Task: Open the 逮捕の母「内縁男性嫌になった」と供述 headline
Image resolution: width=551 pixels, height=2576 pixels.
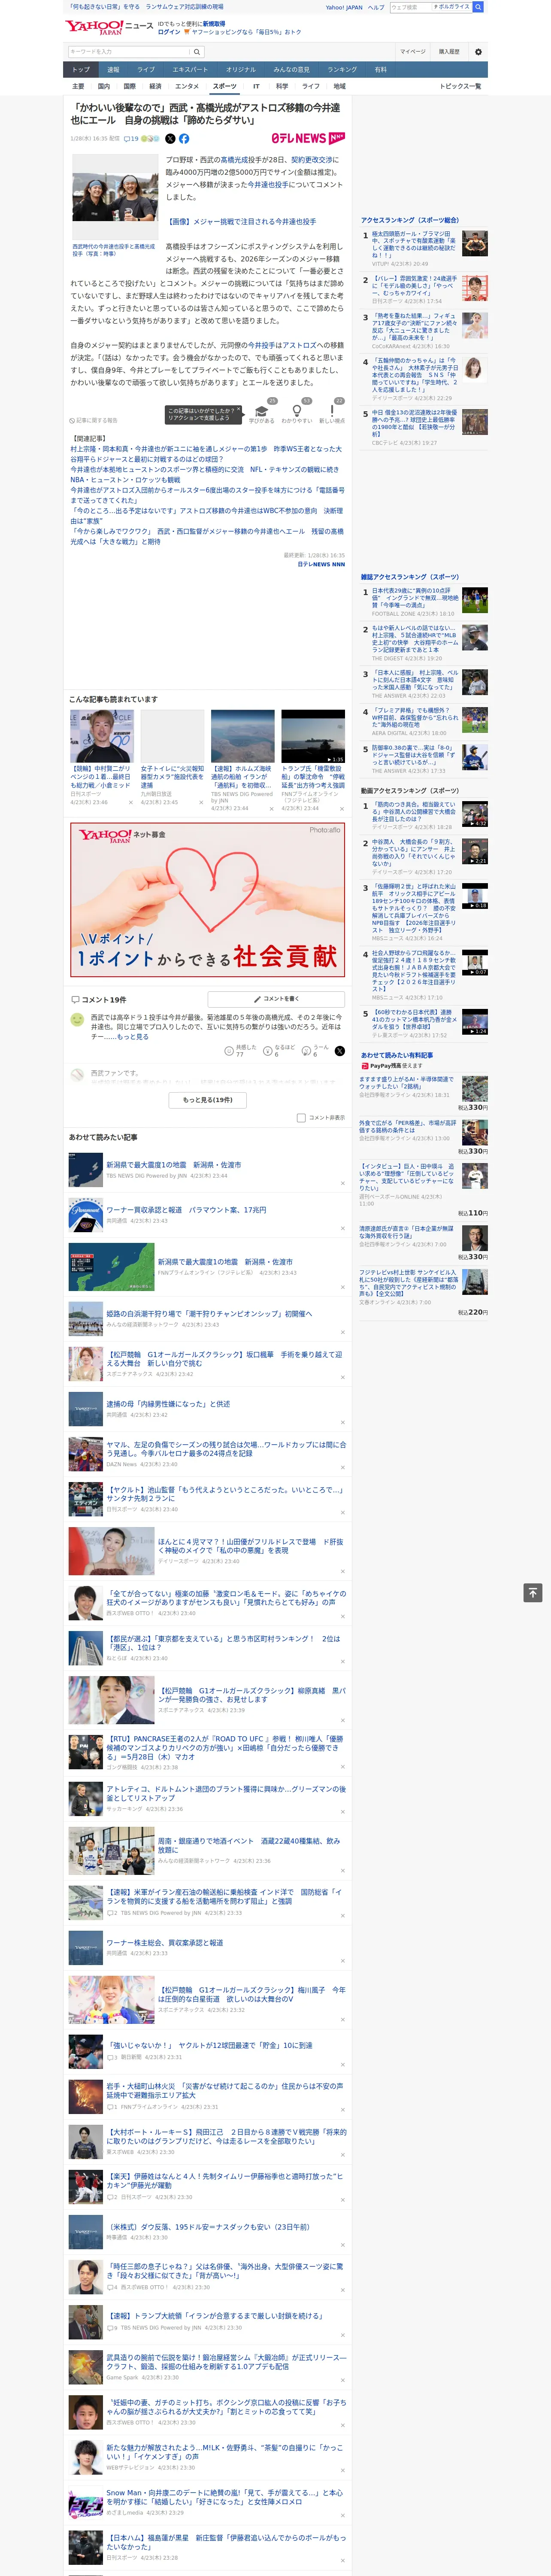Action: coord(168,1404)
